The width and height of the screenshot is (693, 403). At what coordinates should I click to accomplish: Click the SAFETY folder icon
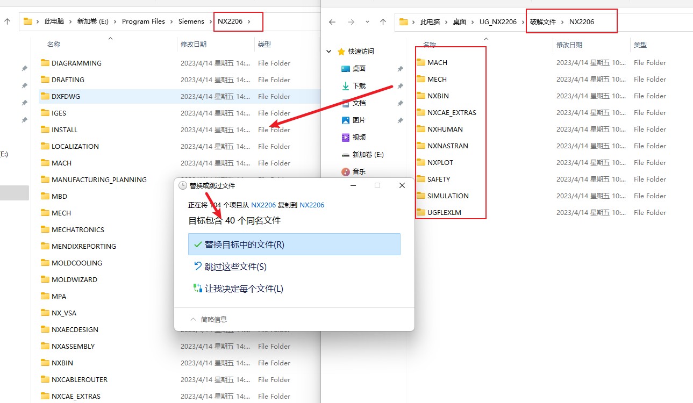click(421, 179)
